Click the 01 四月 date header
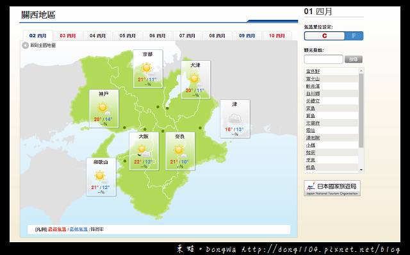The image size is (410, 255). pyautogui.click(x=318, y=12)
